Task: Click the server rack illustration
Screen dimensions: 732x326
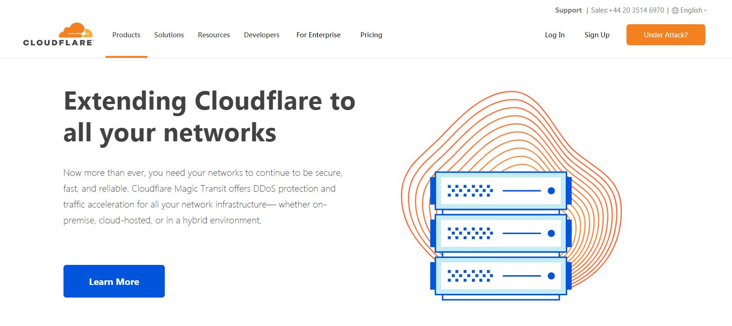Action: 500,236
